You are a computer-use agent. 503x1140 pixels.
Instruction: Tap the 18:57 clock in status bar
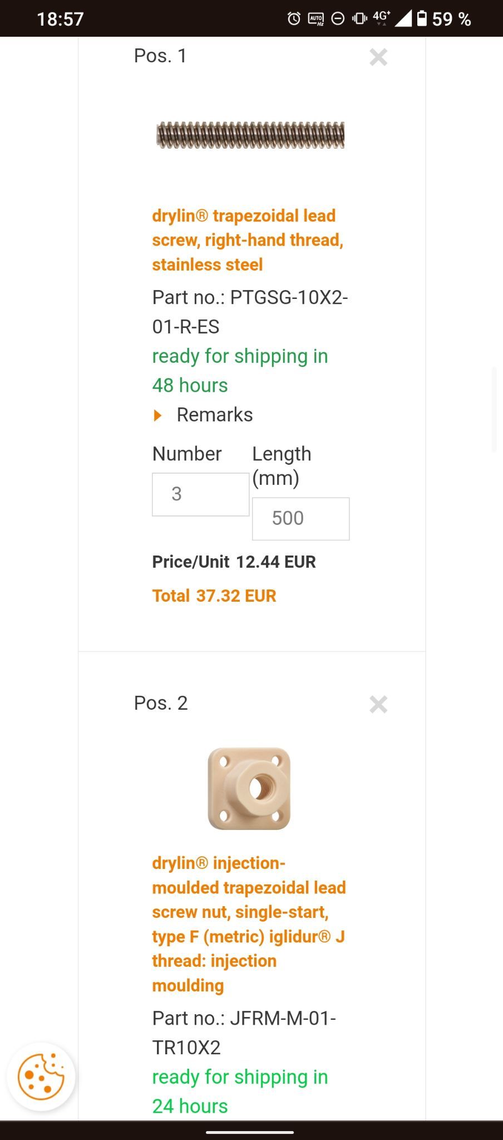pyautogui.click(x=60, y=19)
